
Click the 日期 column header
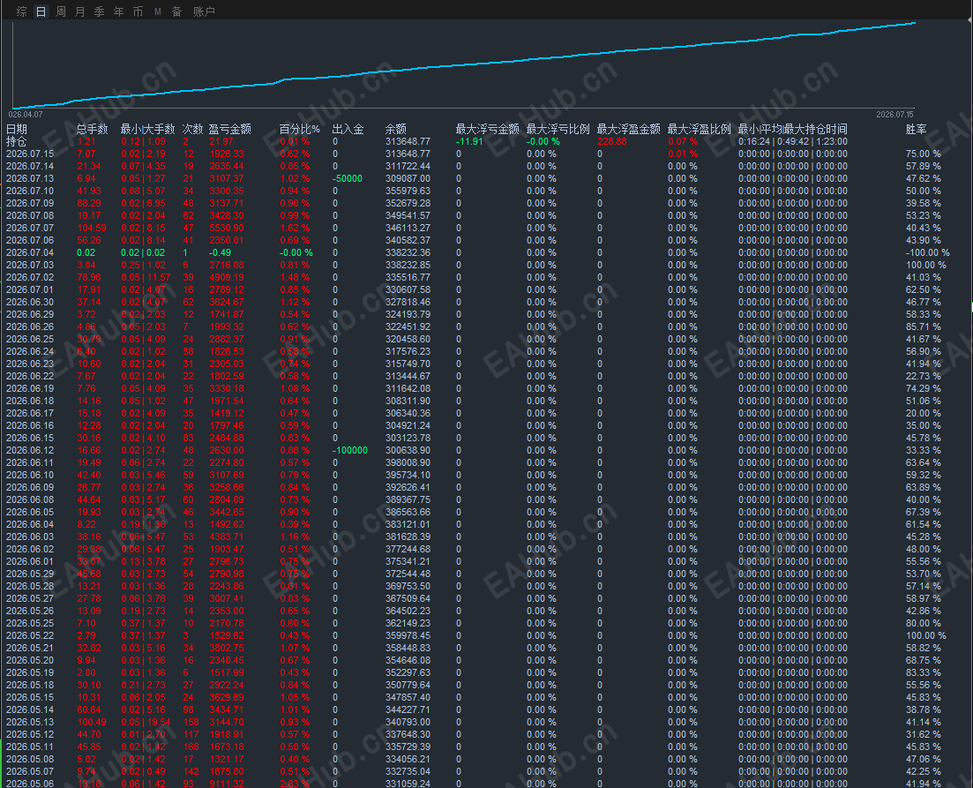(x=17, y=129)
